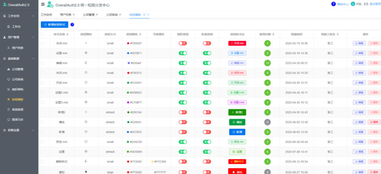The height and width of the screenshot is (174, 381).
Task: Click the refresh icon on 按钮模板 tab
Action: point(144,15)
